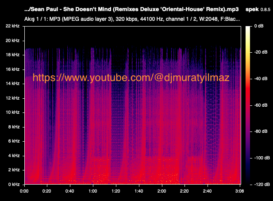Click the 2:00 time axis label
The image size is (273, 201).
pos(162,191)
